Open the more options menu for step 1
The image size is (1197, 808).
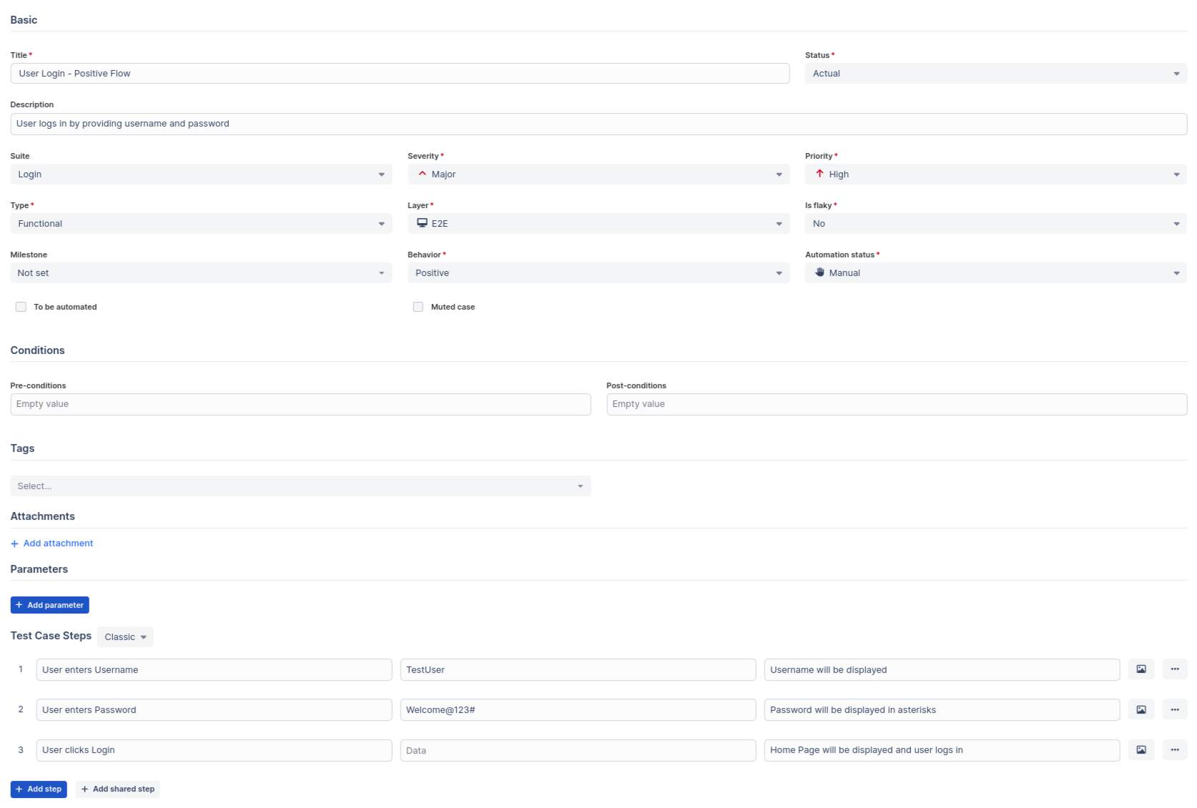1174,669
